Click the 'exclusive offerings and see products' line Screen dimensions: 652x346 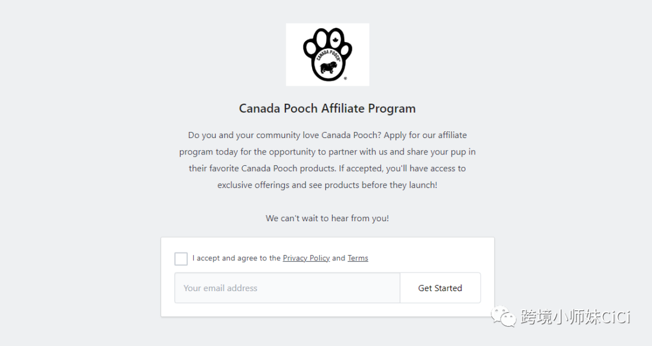coord(327,185)
